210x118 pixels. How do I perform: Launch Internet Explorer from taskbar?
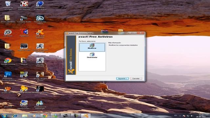14,116
